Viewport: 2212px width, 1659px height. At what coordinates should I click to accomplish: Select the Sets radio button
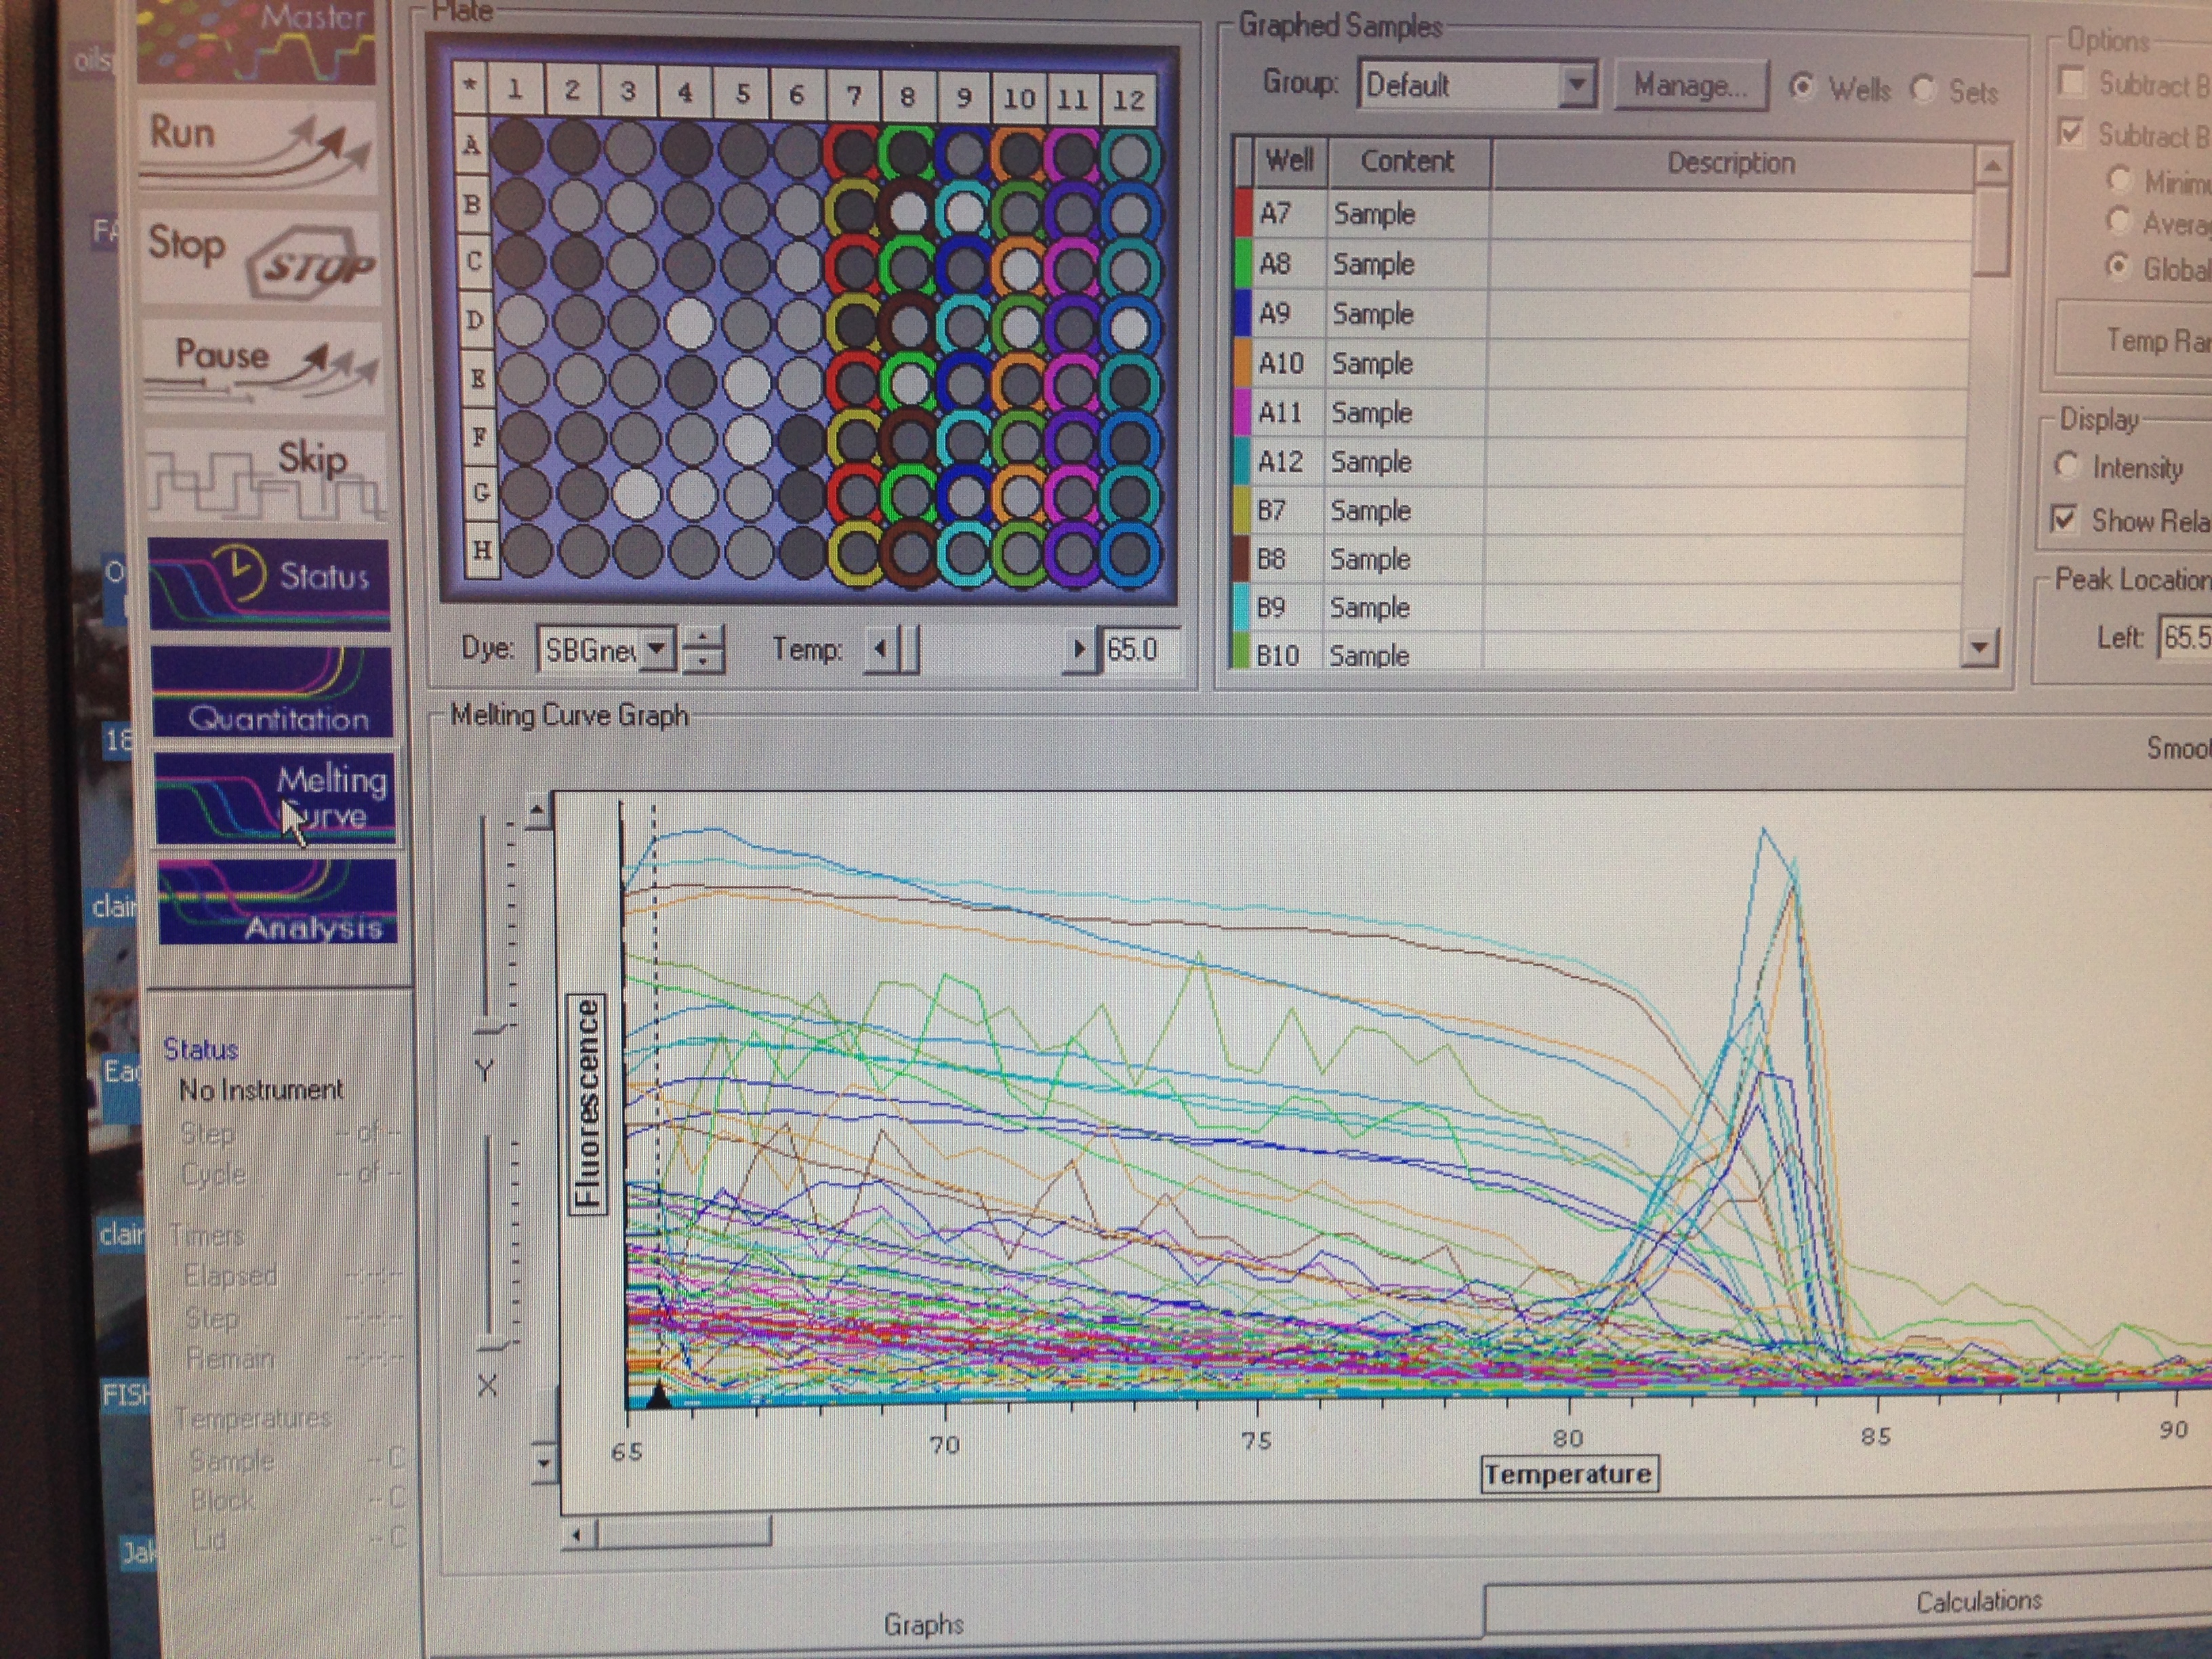1923,90
